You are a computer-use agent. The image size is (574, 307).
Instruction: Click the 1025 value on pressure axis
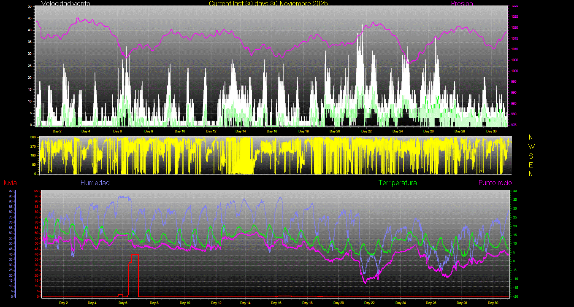click(514, 17)
